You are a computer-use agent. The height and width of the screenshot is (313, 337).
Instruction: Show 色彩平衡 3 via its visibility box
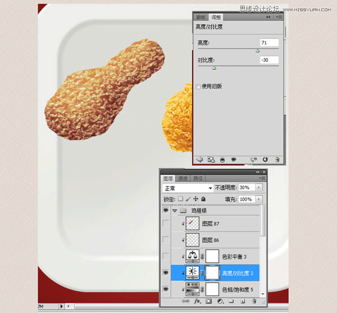click(x=166, y=256)
